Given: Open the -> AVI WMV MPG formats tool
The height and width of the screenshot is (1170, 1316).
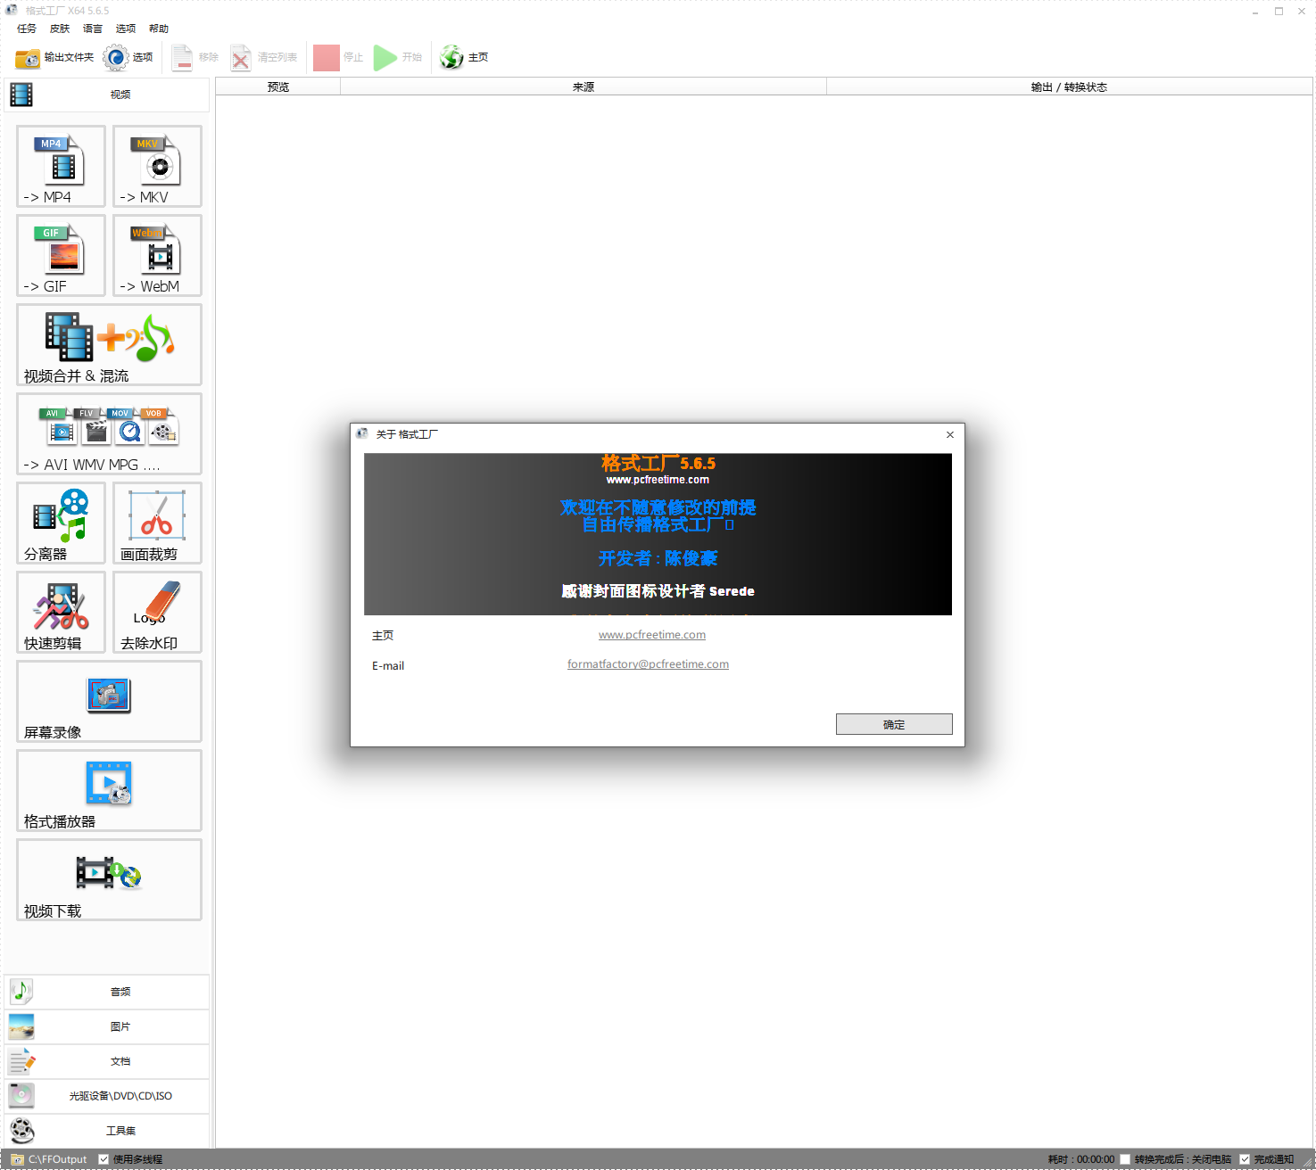Looking at the screenshot, I should (x=109, y=434).
